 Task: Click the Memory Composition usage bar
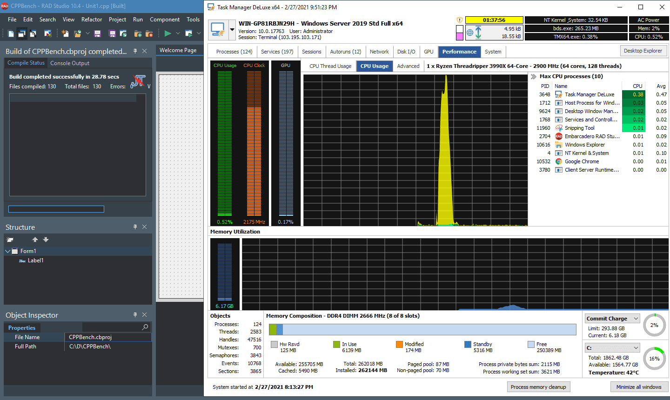(422, 330)
